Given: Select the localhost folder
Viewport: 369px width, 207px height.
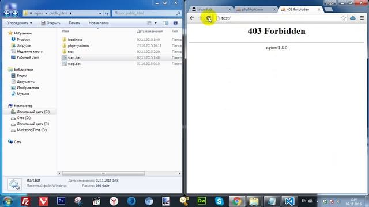Looking at the screenshot, I should (75, 40).
